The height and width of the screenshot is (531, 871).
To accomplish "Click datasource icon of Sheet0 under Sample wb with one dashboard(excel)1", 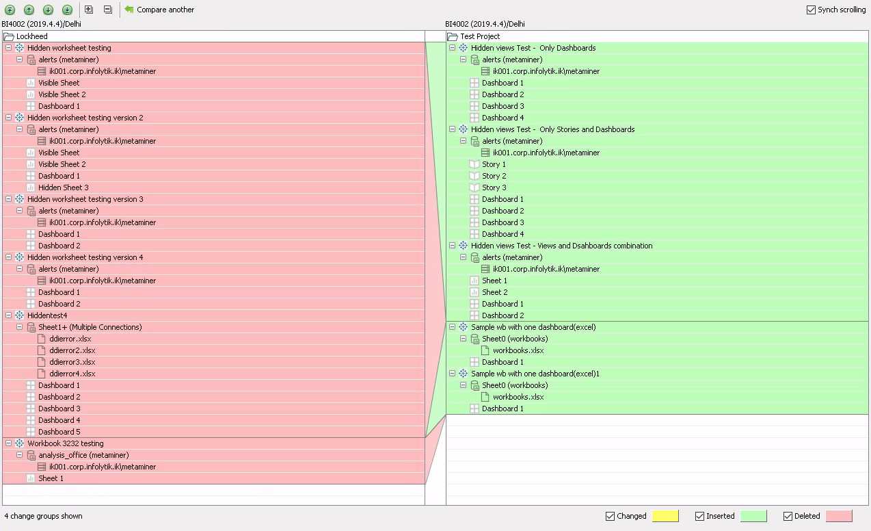I will point(474,385).
